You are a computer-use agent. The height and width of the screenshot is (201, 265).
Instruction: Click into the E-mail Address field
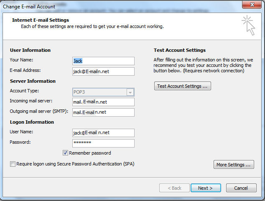[x=103, y=71]
